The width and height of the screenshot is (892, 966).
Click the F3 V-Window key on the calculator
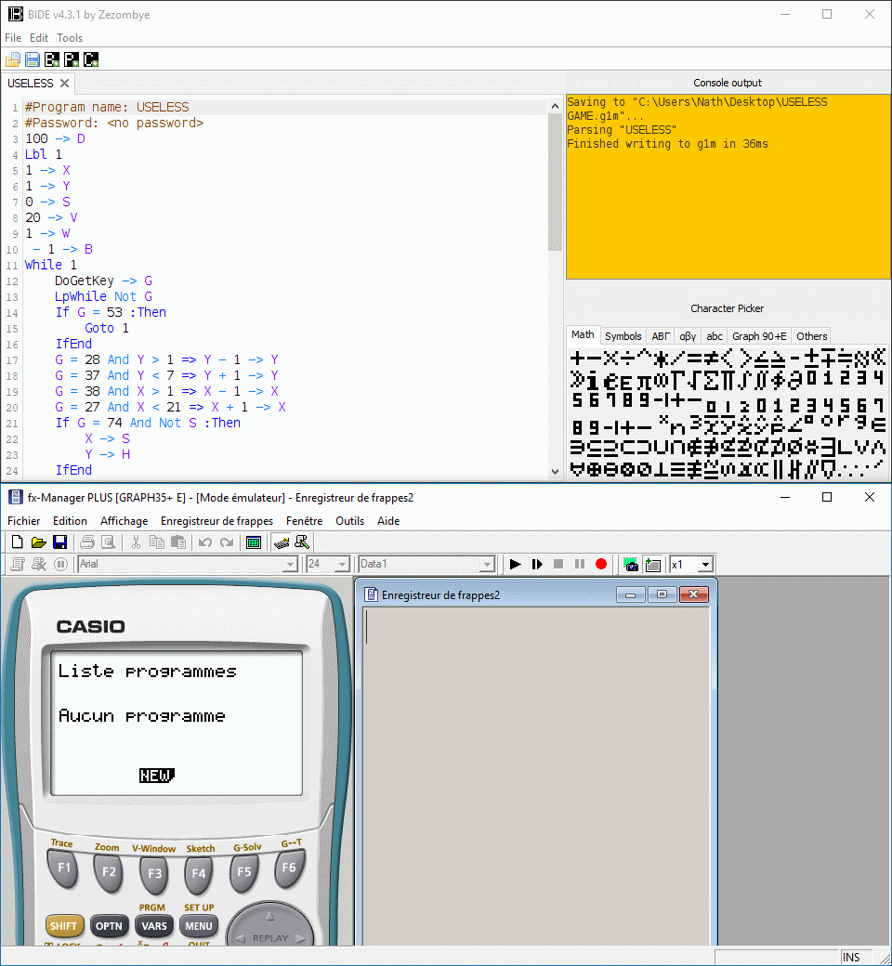pyautogui.click(x=154, y=874)
